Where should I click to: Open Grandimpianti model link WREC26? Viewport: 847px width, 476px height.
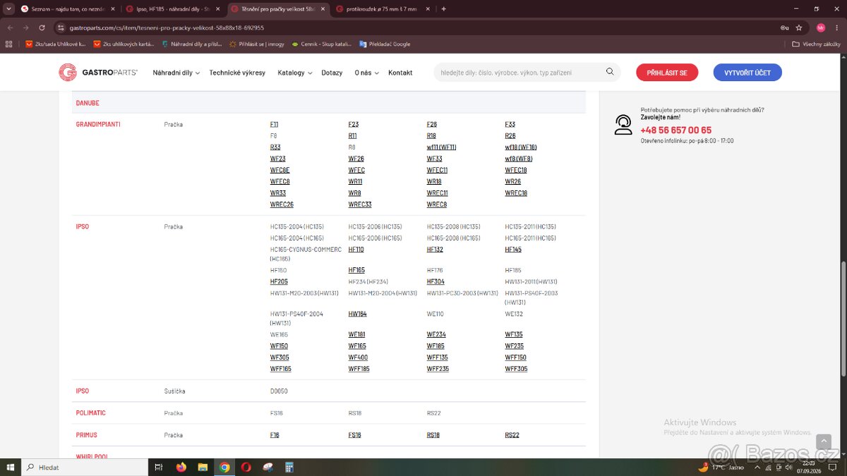coord(282,205)
